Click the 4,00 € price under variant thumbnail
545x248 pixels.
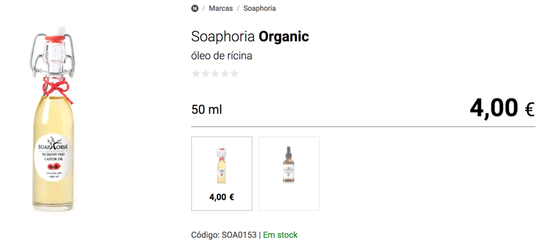pos(221,197)
